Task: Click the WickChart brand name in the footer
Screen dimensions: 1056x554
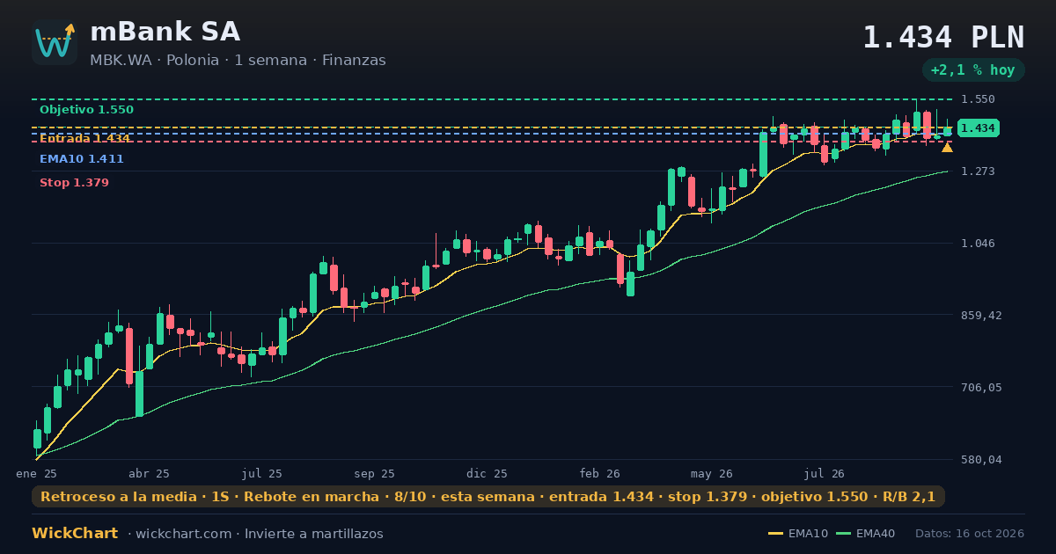Action: (x=75, y=534)
